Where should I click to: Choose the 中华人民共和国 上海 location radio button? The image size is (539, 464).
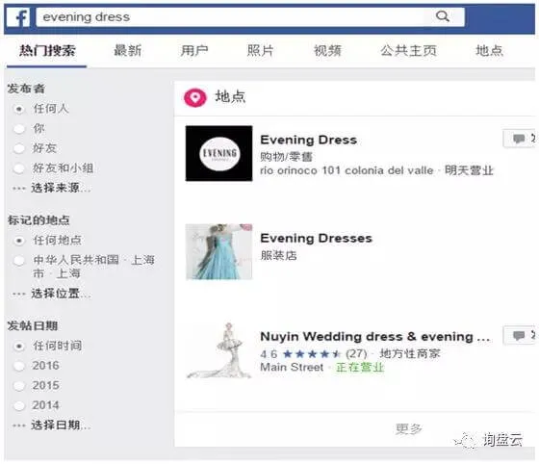(19, 261)
